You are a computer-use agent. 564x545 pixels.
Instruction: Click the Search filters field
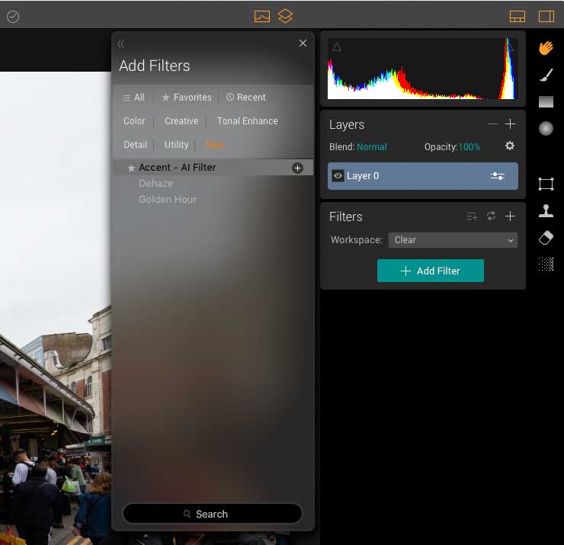click(x=212, y=514)
